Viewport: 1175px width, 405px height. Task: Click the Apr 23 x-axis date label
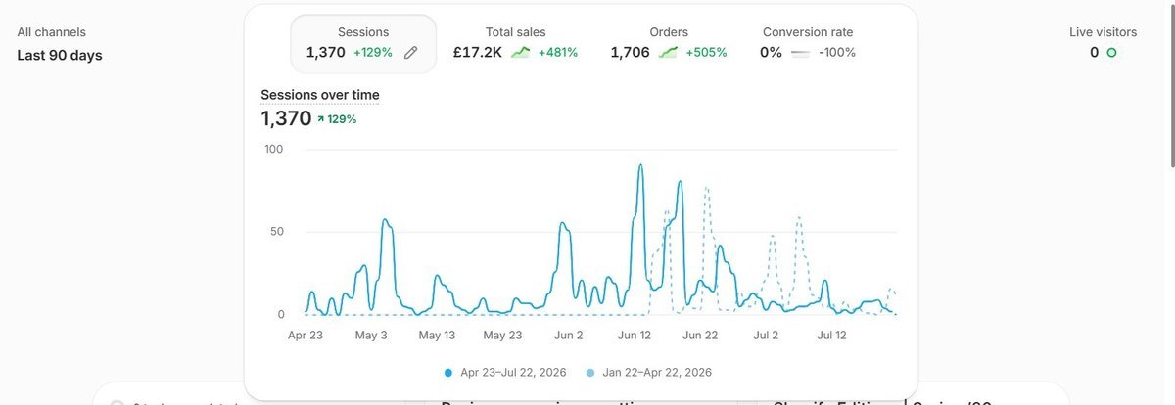click(x=305, y=335)
